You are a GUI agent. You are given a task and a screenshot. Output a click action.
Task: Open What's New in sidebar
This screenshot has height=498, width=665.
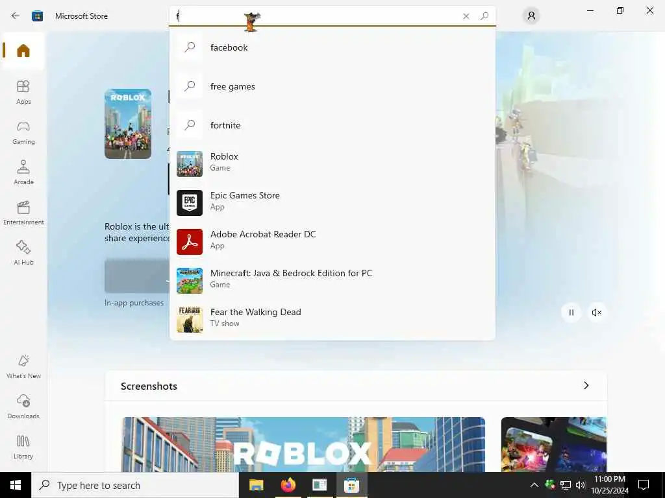pos(23,366)
